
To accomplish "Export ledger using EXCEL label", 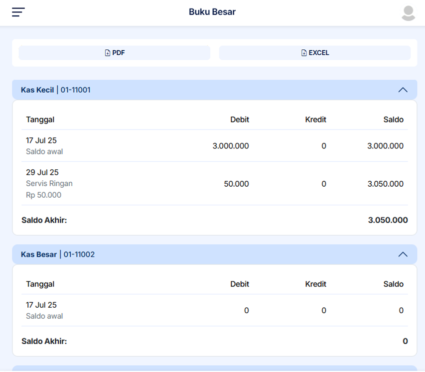I will tap(319, 53).
